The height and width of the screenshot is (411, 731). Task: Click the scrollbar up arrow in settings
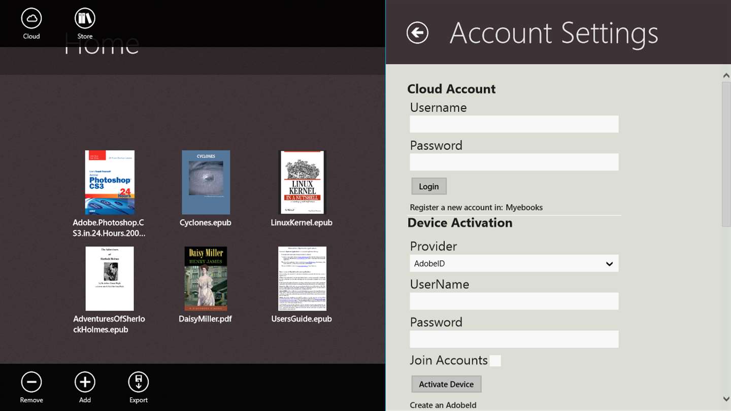click(x=726, y=75)
